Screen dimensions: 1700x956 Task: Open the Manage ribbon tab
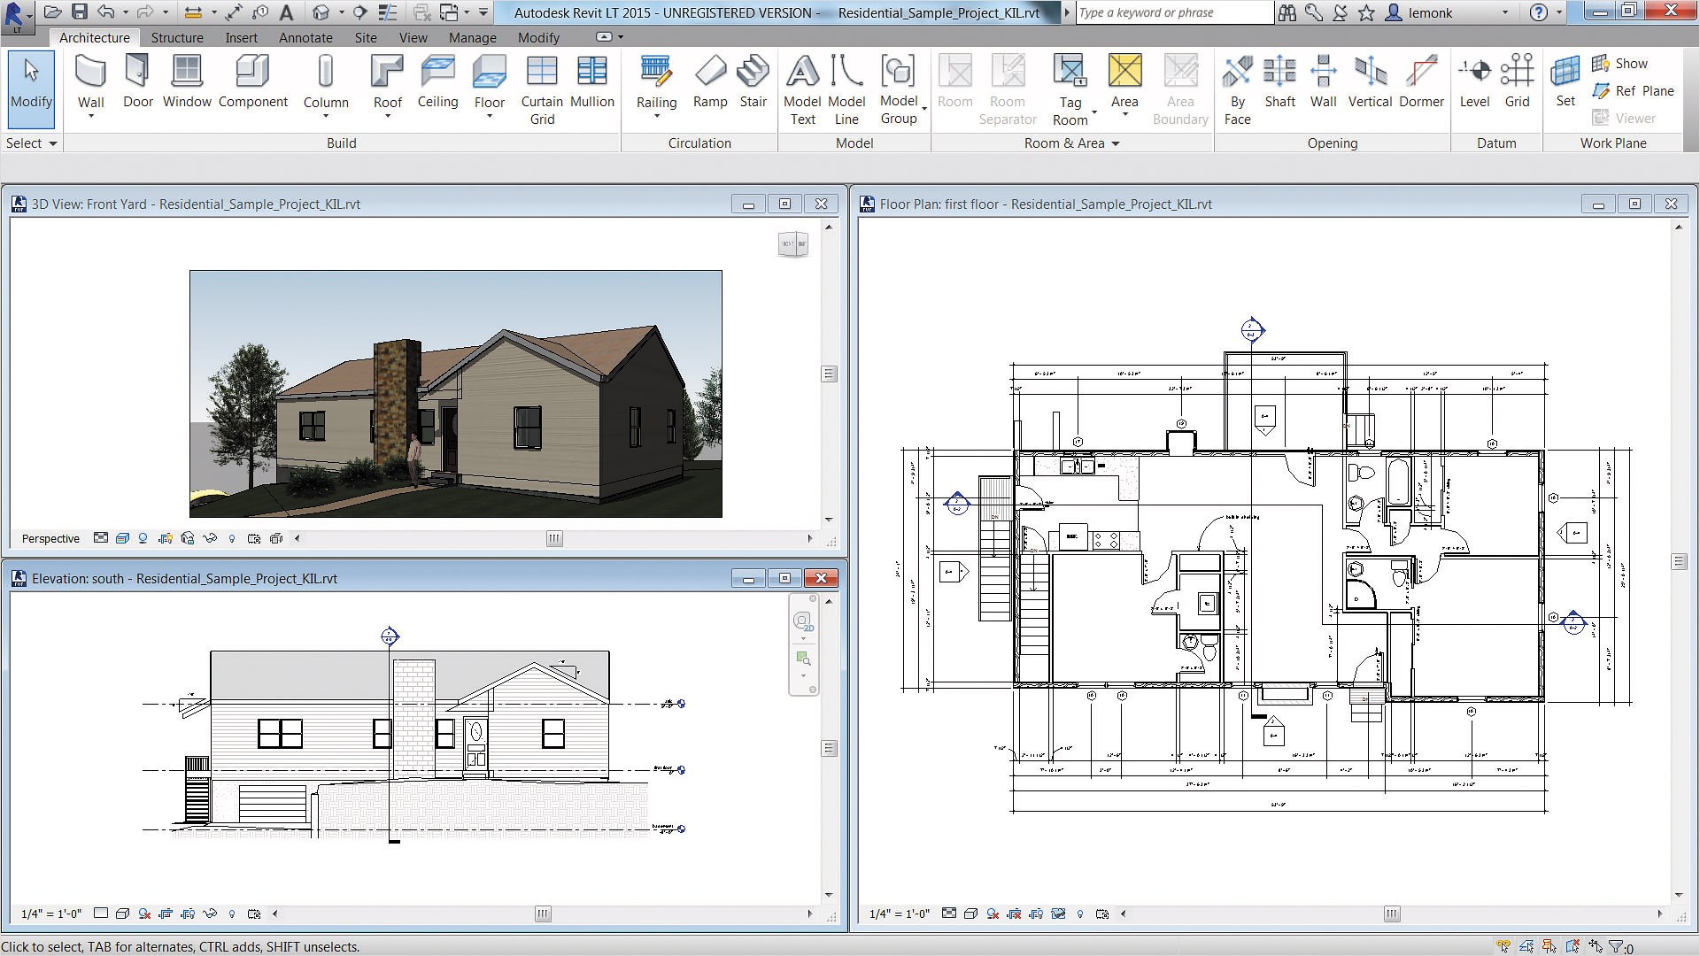pyautogui.click(x=472, y=38)
